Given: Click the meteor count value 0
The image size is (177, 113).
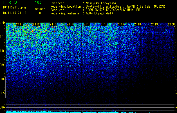Looking at the screenshot, I should [x=40, y=13].
